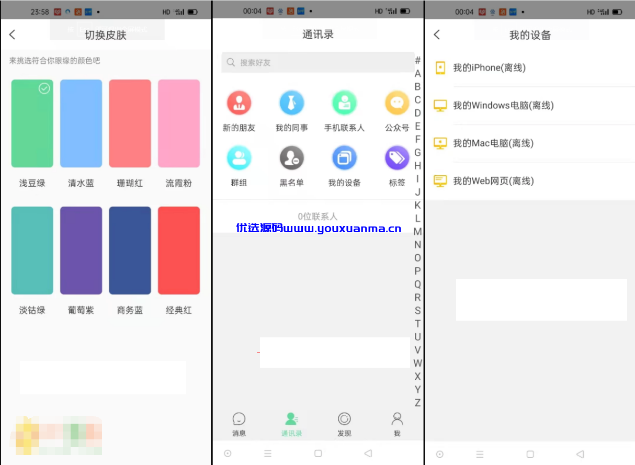Jump to # in the alphabet index
This screenshot has width=635, height=465.
(417, 61)
